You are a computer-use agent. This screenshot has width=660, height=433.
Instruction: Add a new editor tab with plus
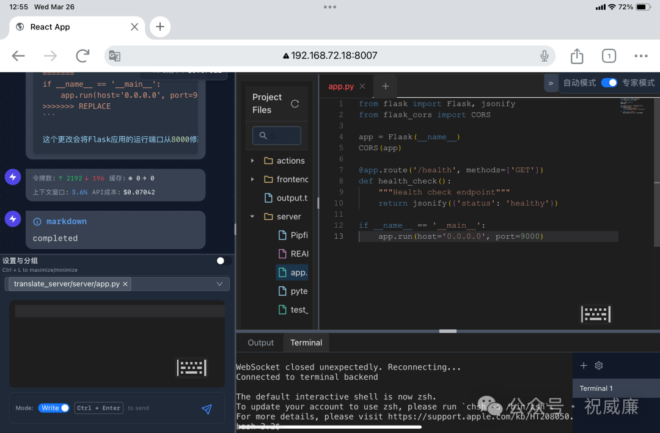385,86
